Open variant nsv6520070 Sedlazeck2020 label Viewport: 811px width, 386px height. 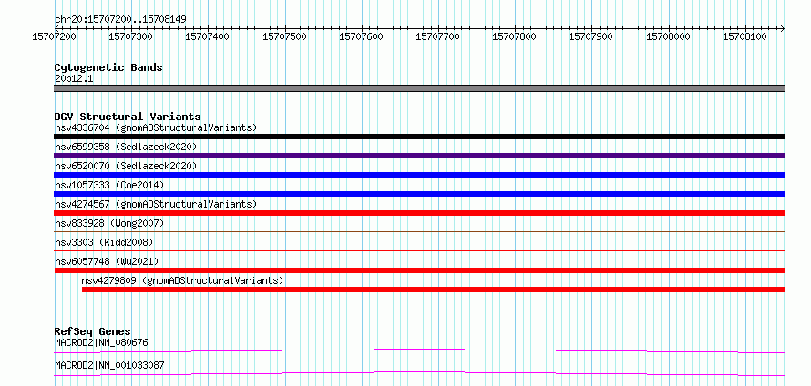(x=126, y=166)
